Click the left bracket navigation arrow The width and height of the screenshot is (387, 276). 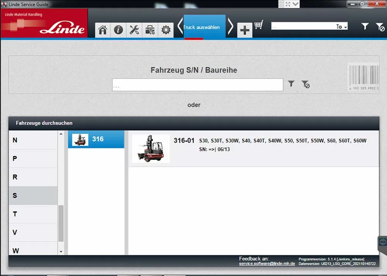pos(180,26)
